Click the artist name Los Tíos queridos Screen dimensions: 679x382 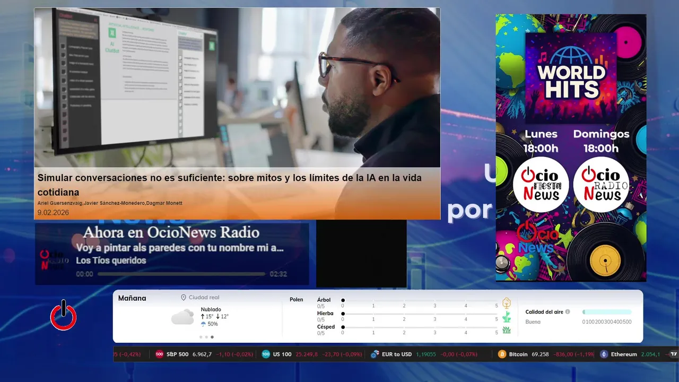(x=111, y=261)
